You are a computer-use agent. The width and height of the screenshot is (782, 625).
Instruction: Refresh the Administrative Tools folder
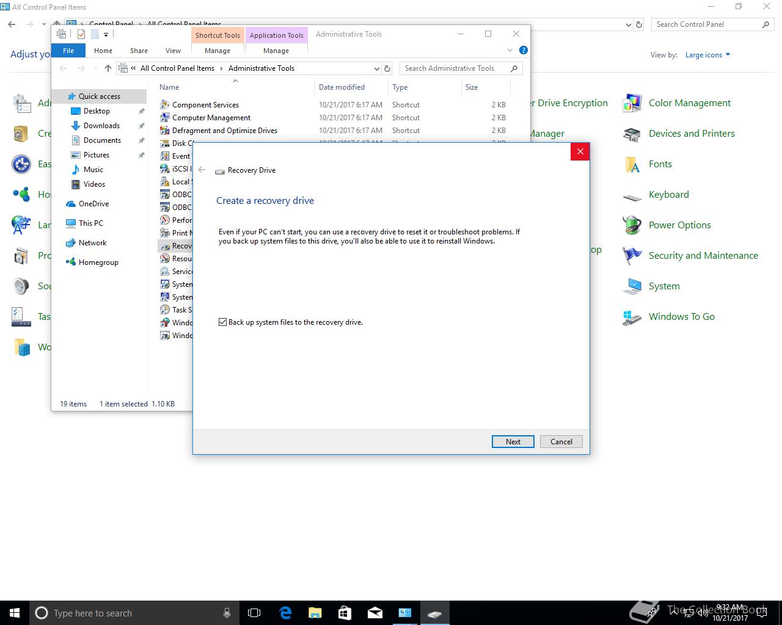coord(387,68)
